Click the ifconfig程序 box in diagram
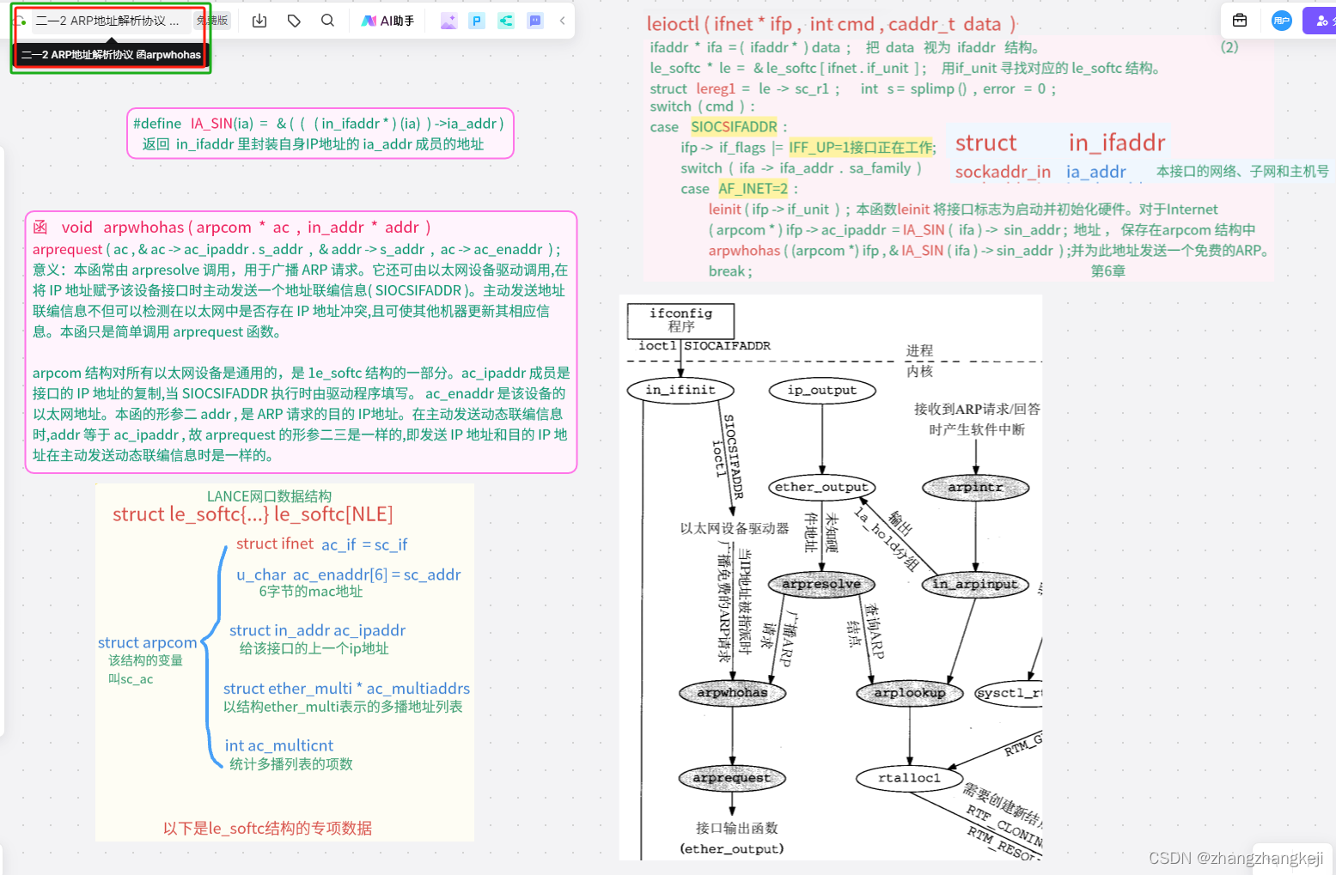Screen dimensions: 1336x875 click(680, 320)
